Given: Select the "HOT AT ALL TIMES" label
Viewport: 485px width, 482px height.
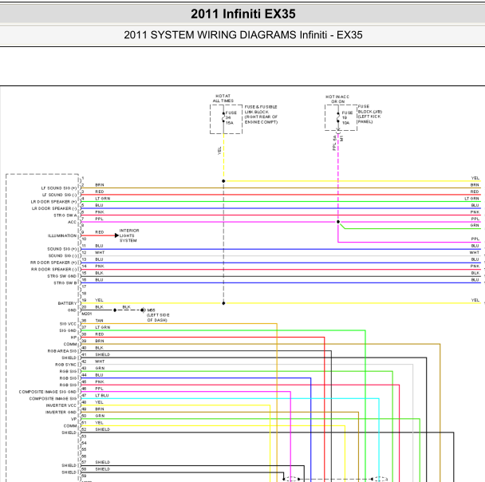Looking at the screenshot, I should [223, 98].
